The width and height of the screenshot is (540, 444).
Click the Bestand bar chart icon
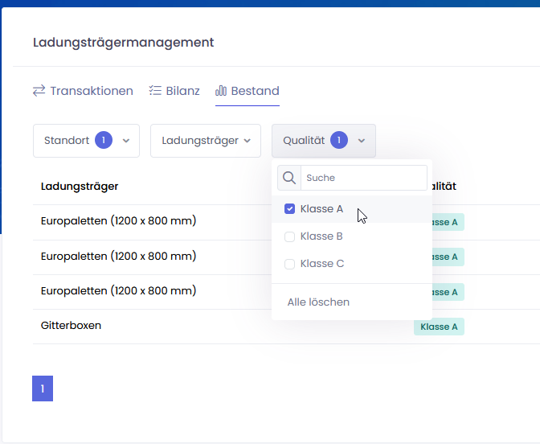coord(221,91)
